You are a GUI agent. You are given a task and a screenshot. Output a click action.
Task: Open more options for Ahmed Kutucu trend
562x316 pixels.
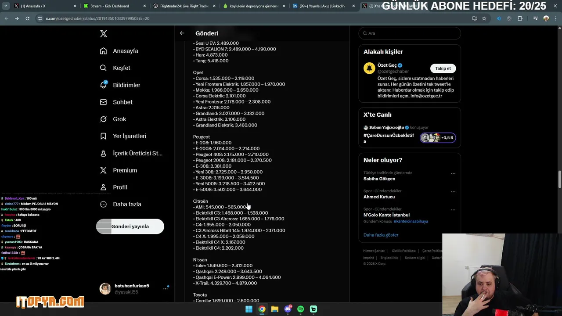[453, 192]
